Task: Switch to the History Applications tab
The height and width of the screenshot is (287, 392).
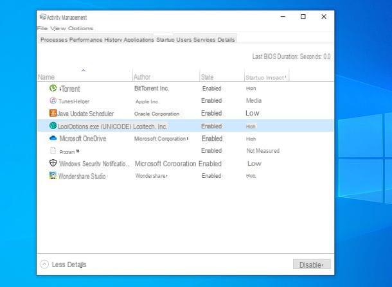Action: click(x=129, y=40)
